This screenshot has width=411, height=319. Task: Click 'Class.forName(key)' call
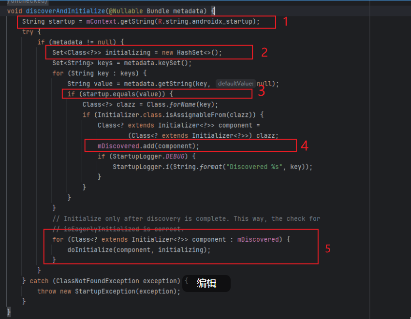tap(180, 104)
